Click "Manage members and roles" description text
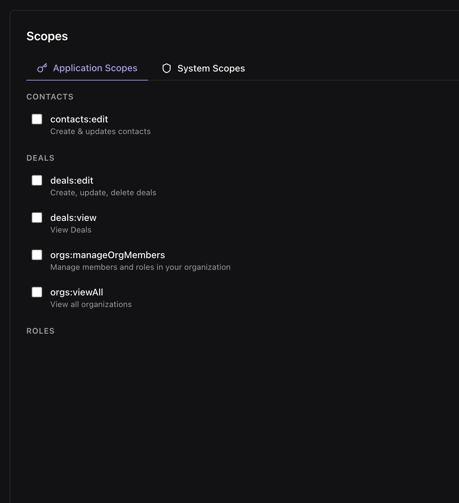The width and height of the screenshot is (459, 503). click(140, 267)
